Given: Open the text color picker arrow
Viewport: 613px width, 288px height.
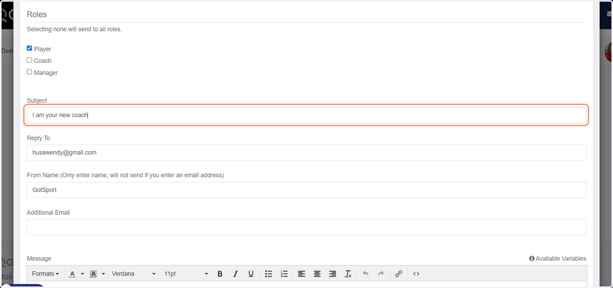Looking at the screenshot, I should pos(82,274).
